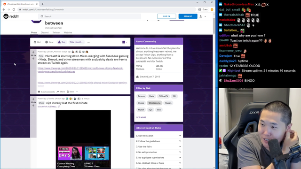
Task: Filter by Mizkif flair
Action: click(x=141, y=110)
